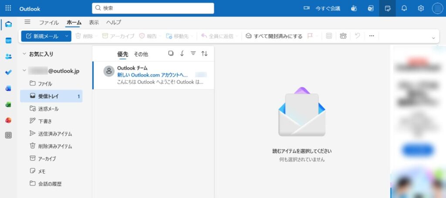Open the 会話の履歴 folder
The image size is (446, 198).
tap(51, 184)
